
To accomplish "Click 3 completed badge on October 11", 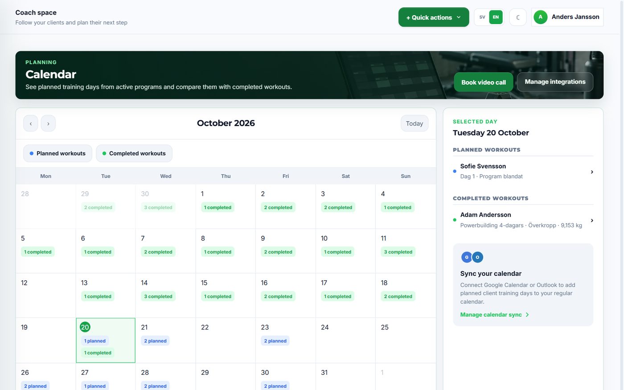I will point(398,252).
